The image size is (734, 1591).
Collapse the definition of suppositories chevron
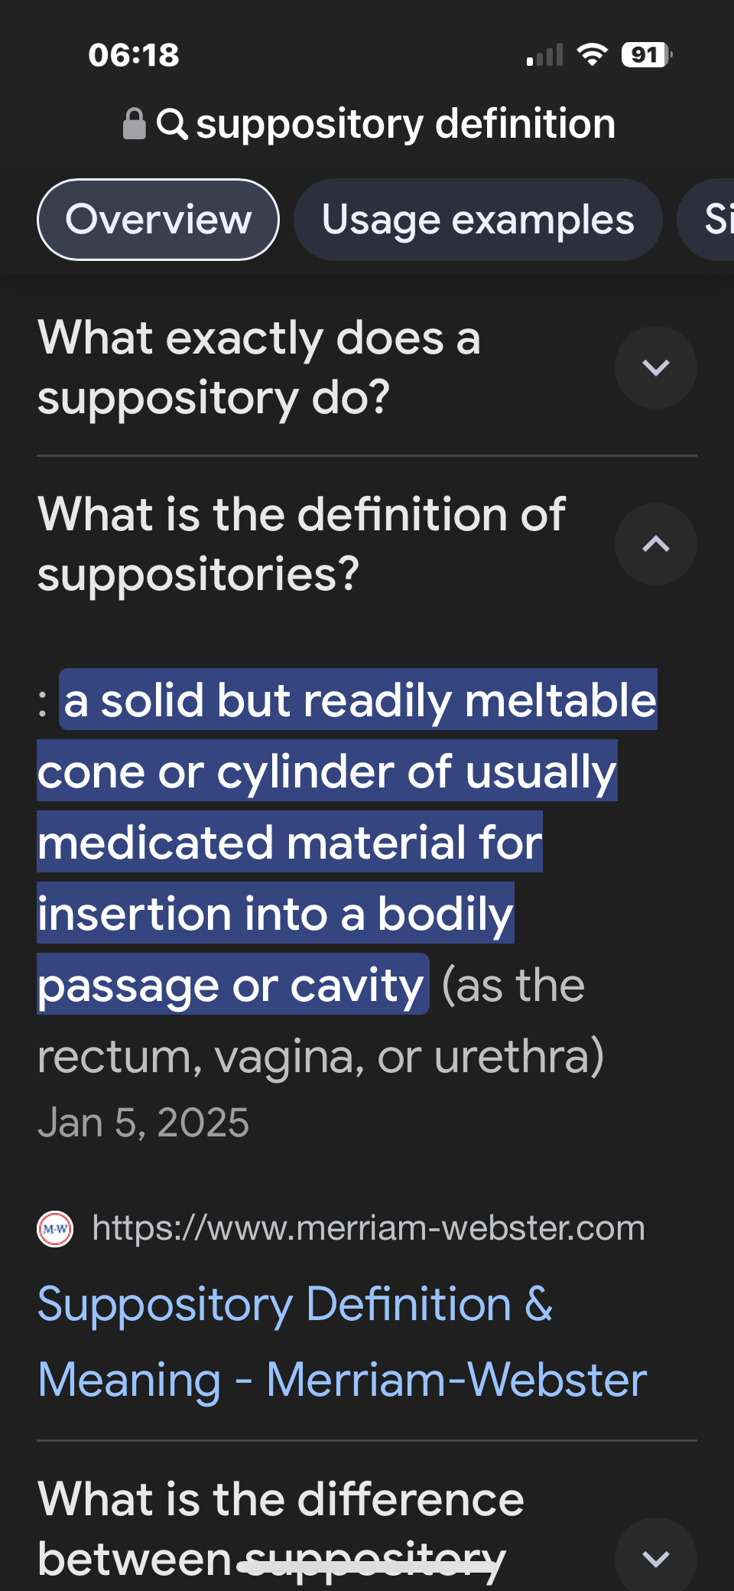[x=656, y=544]
